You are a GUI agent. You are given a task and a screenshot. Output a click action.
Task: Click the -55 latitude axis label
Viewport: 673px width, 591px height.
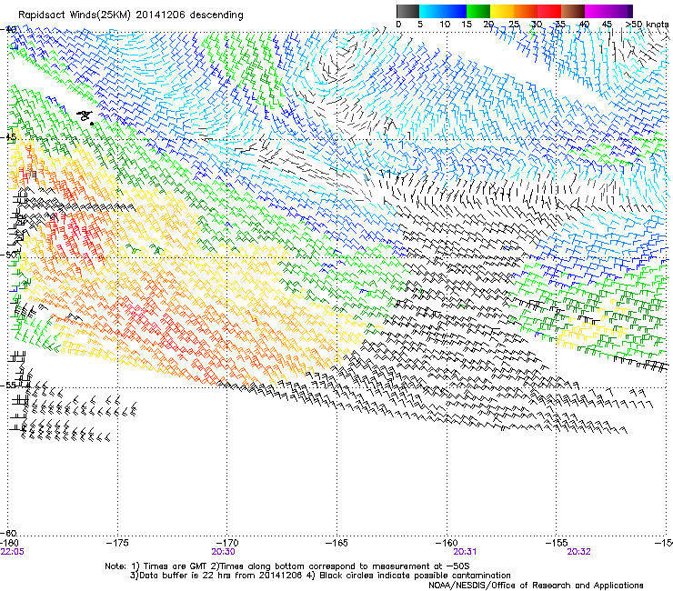point(8,385)
